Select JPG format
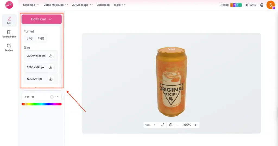The height and width of the screenshot is (146, 278). tap(30, 39)
